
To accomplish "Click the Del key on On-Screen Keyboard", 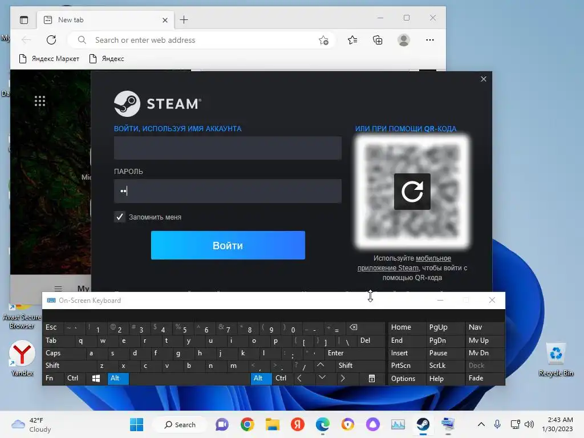I will tap(371, 340).
